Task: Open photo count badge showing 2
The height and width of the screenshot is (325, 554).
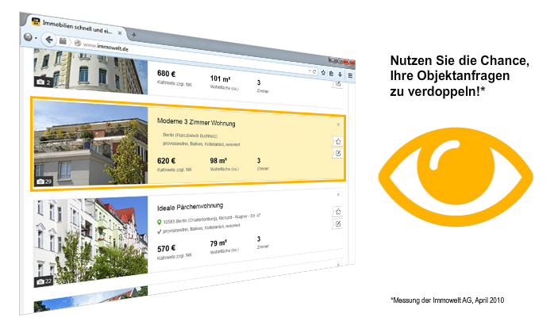Action: click(x=44, y=82)
